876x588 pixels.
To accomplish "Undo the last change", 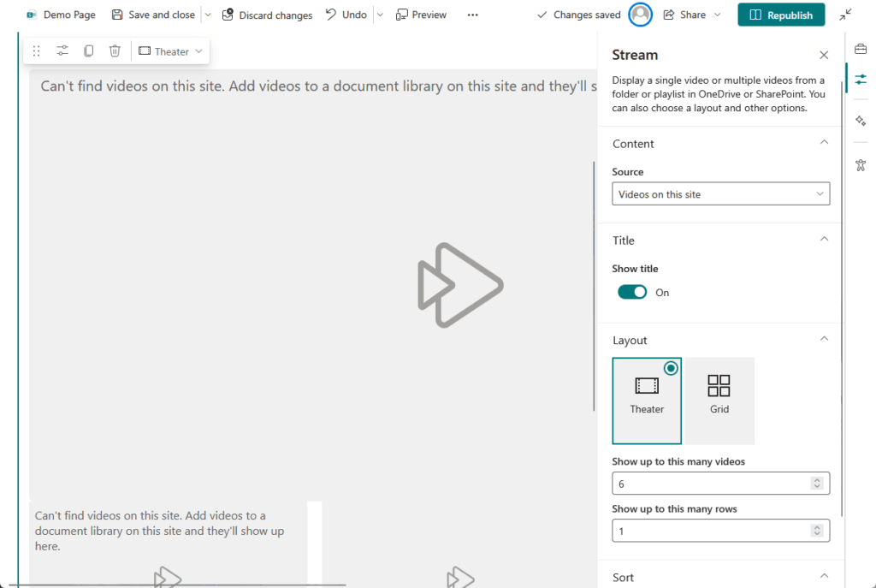I will click(x=346, y=15).
